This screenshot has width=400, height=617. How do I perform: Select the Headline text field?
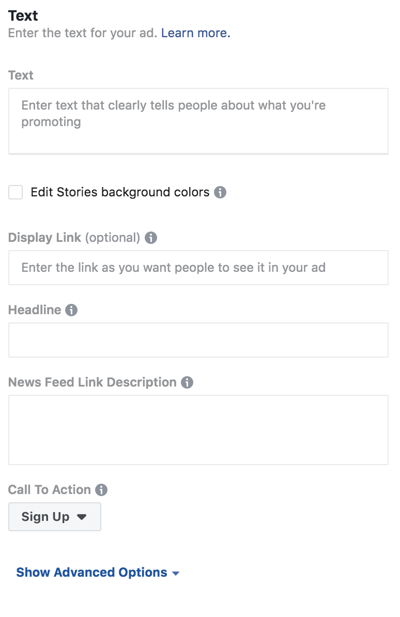(198, 340)
